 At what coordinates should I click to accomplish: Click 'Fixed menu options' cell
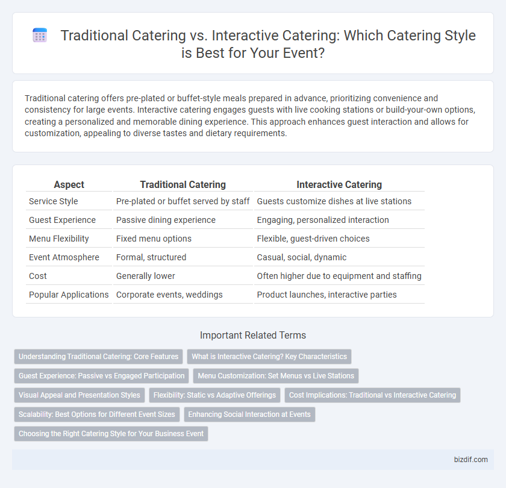click(183, 239)
